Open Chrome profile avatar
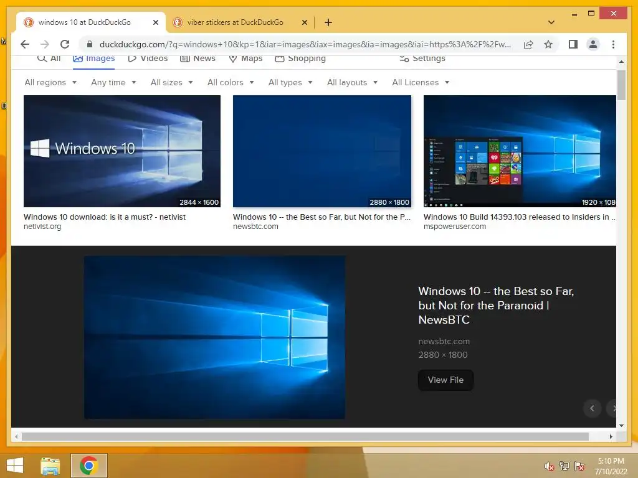638x478 pixels. (593, 44)
